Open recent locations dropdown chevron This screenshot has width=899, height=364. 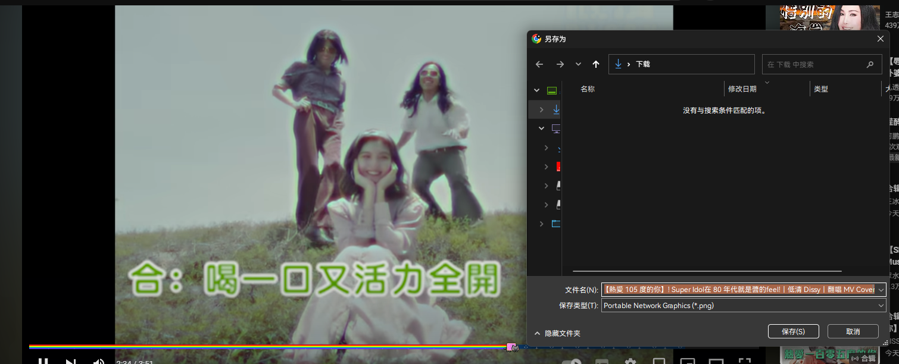578,64
